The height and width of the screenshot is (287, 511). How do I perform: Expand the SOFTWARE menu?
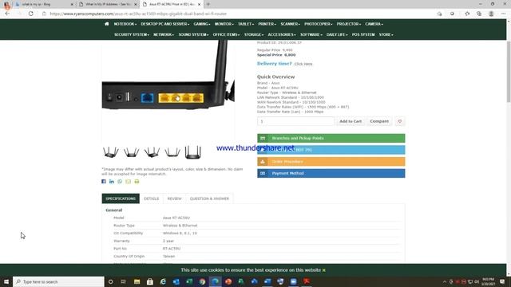pyautogui.click(x=311, y=34)
